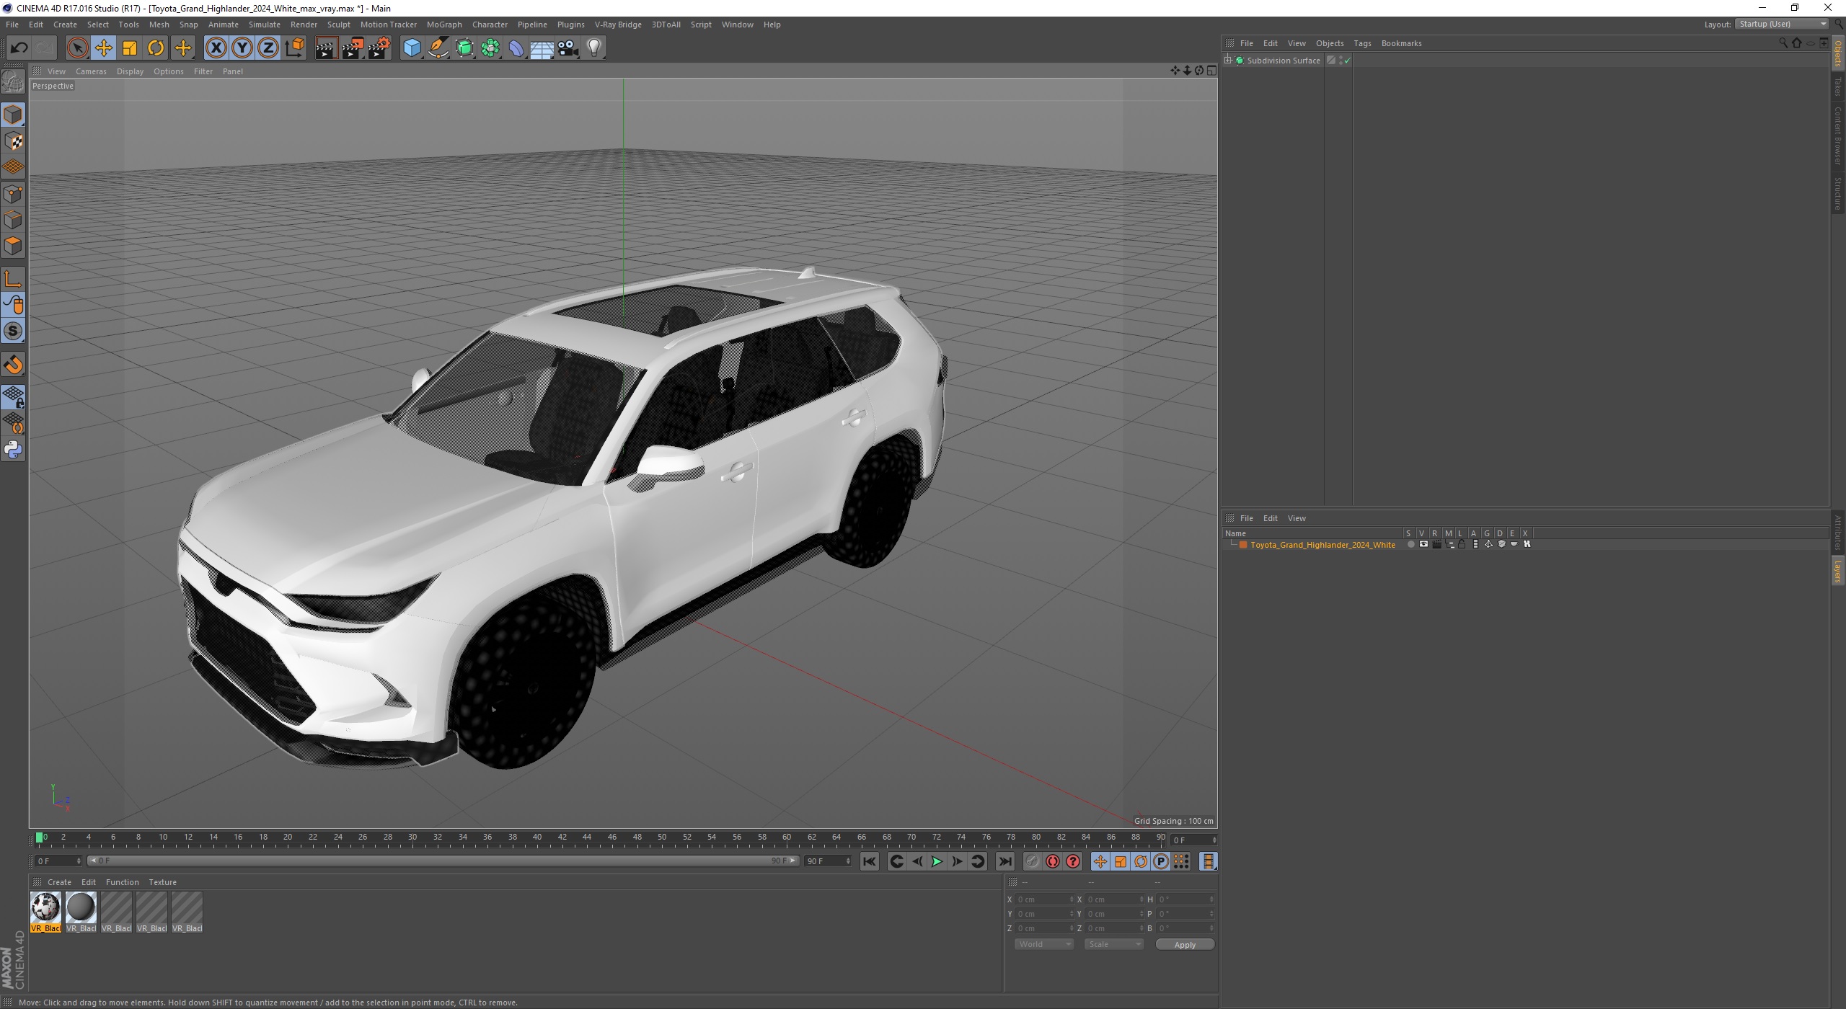The width and height of the screenshot is (1846, 1009).
Task: Add a Floor environment object
Action: (542, 48)
